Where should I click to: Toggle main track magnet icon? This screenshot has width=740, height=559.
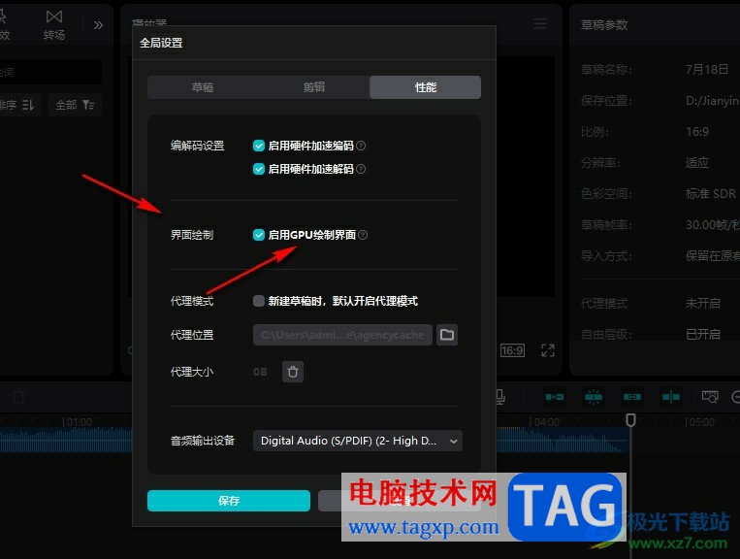[555, 397]
